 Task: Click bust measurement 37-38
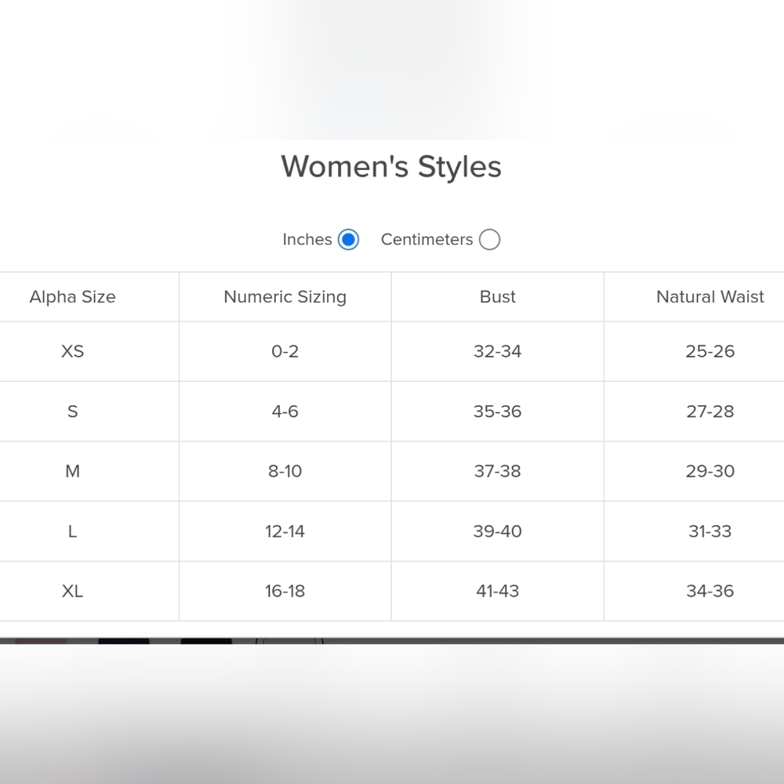tap(498, 471)
